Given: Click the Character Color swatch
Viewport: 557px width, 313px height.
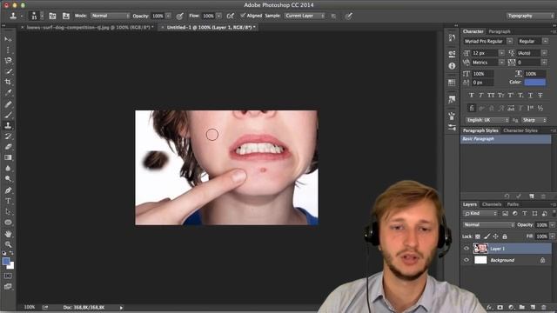Looking at the screenshot, I should [x=535, y=83].
